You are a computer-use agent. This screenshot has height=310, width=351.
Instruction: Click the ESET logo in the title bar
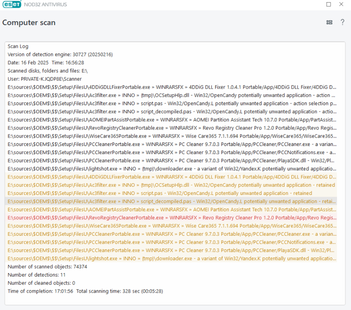[12, 4]
